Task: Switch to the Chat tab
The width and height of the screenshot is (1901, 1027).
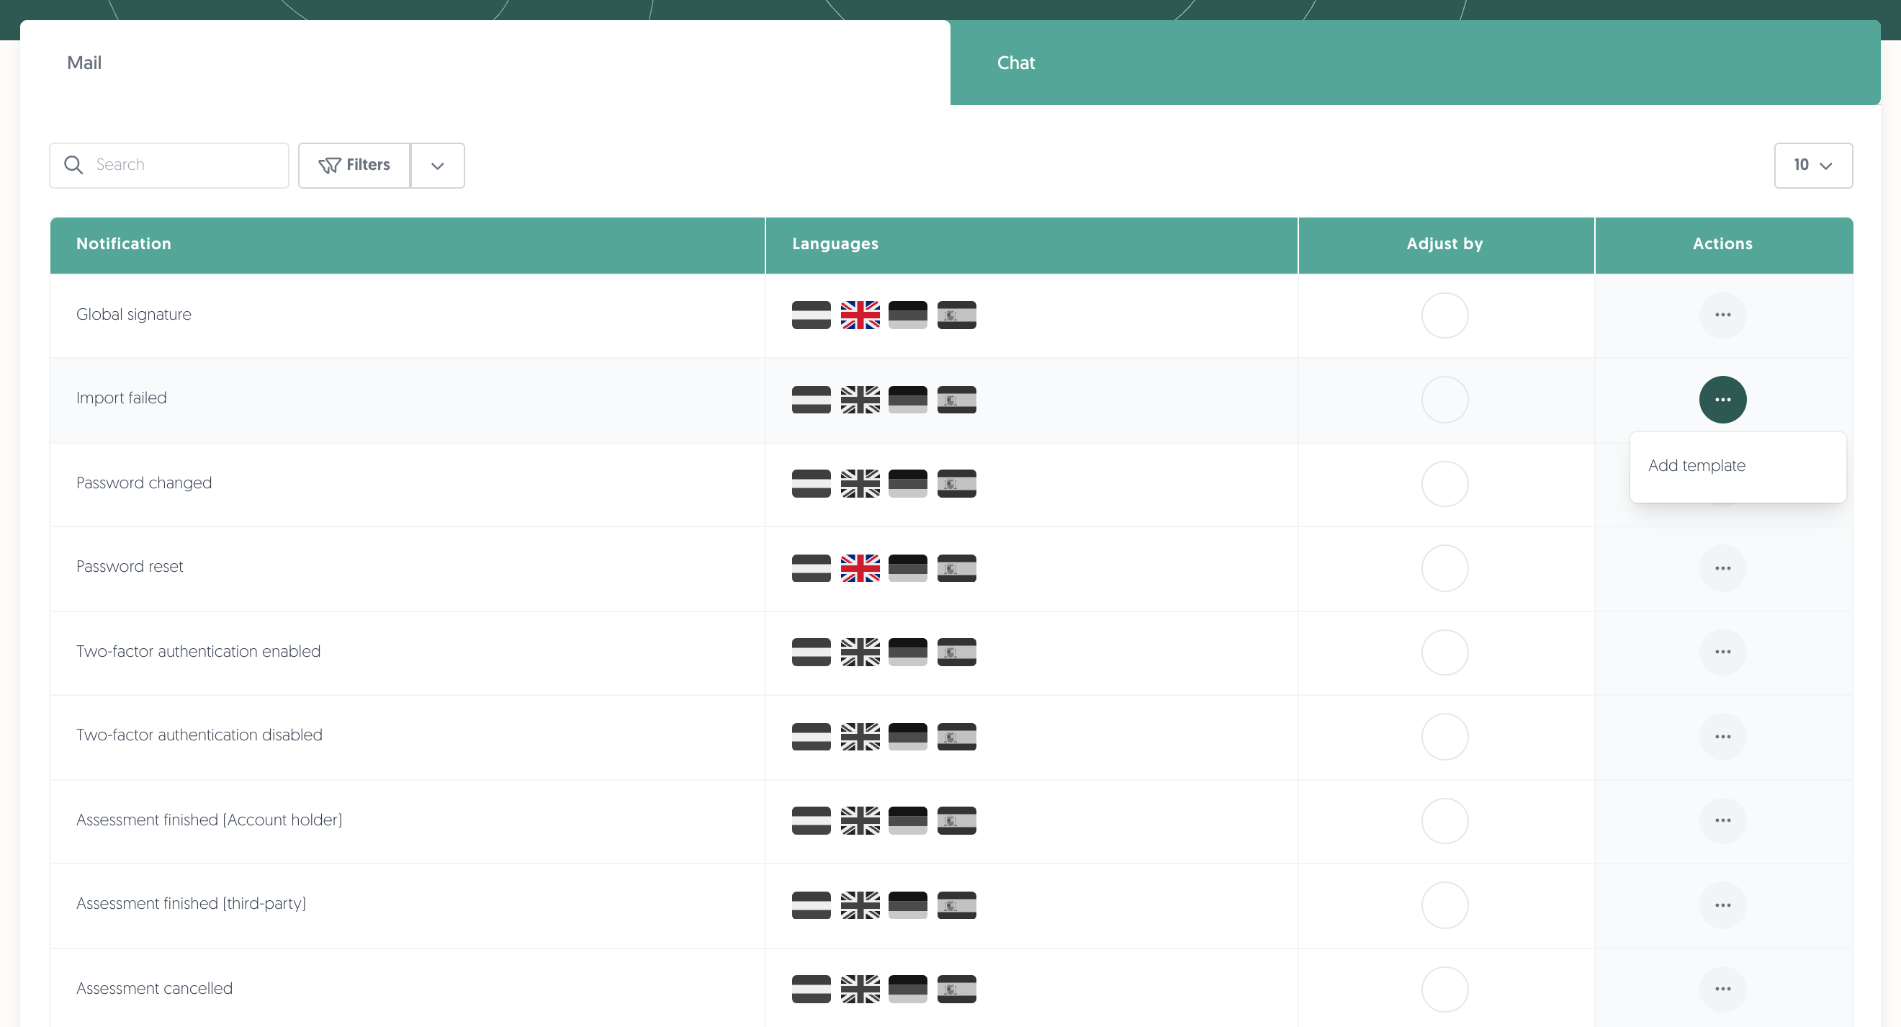Action: (x=1415, y=63)
